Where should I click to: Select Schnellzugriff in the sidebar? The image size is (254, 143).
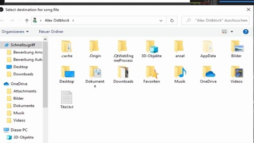tap(21, 45)
